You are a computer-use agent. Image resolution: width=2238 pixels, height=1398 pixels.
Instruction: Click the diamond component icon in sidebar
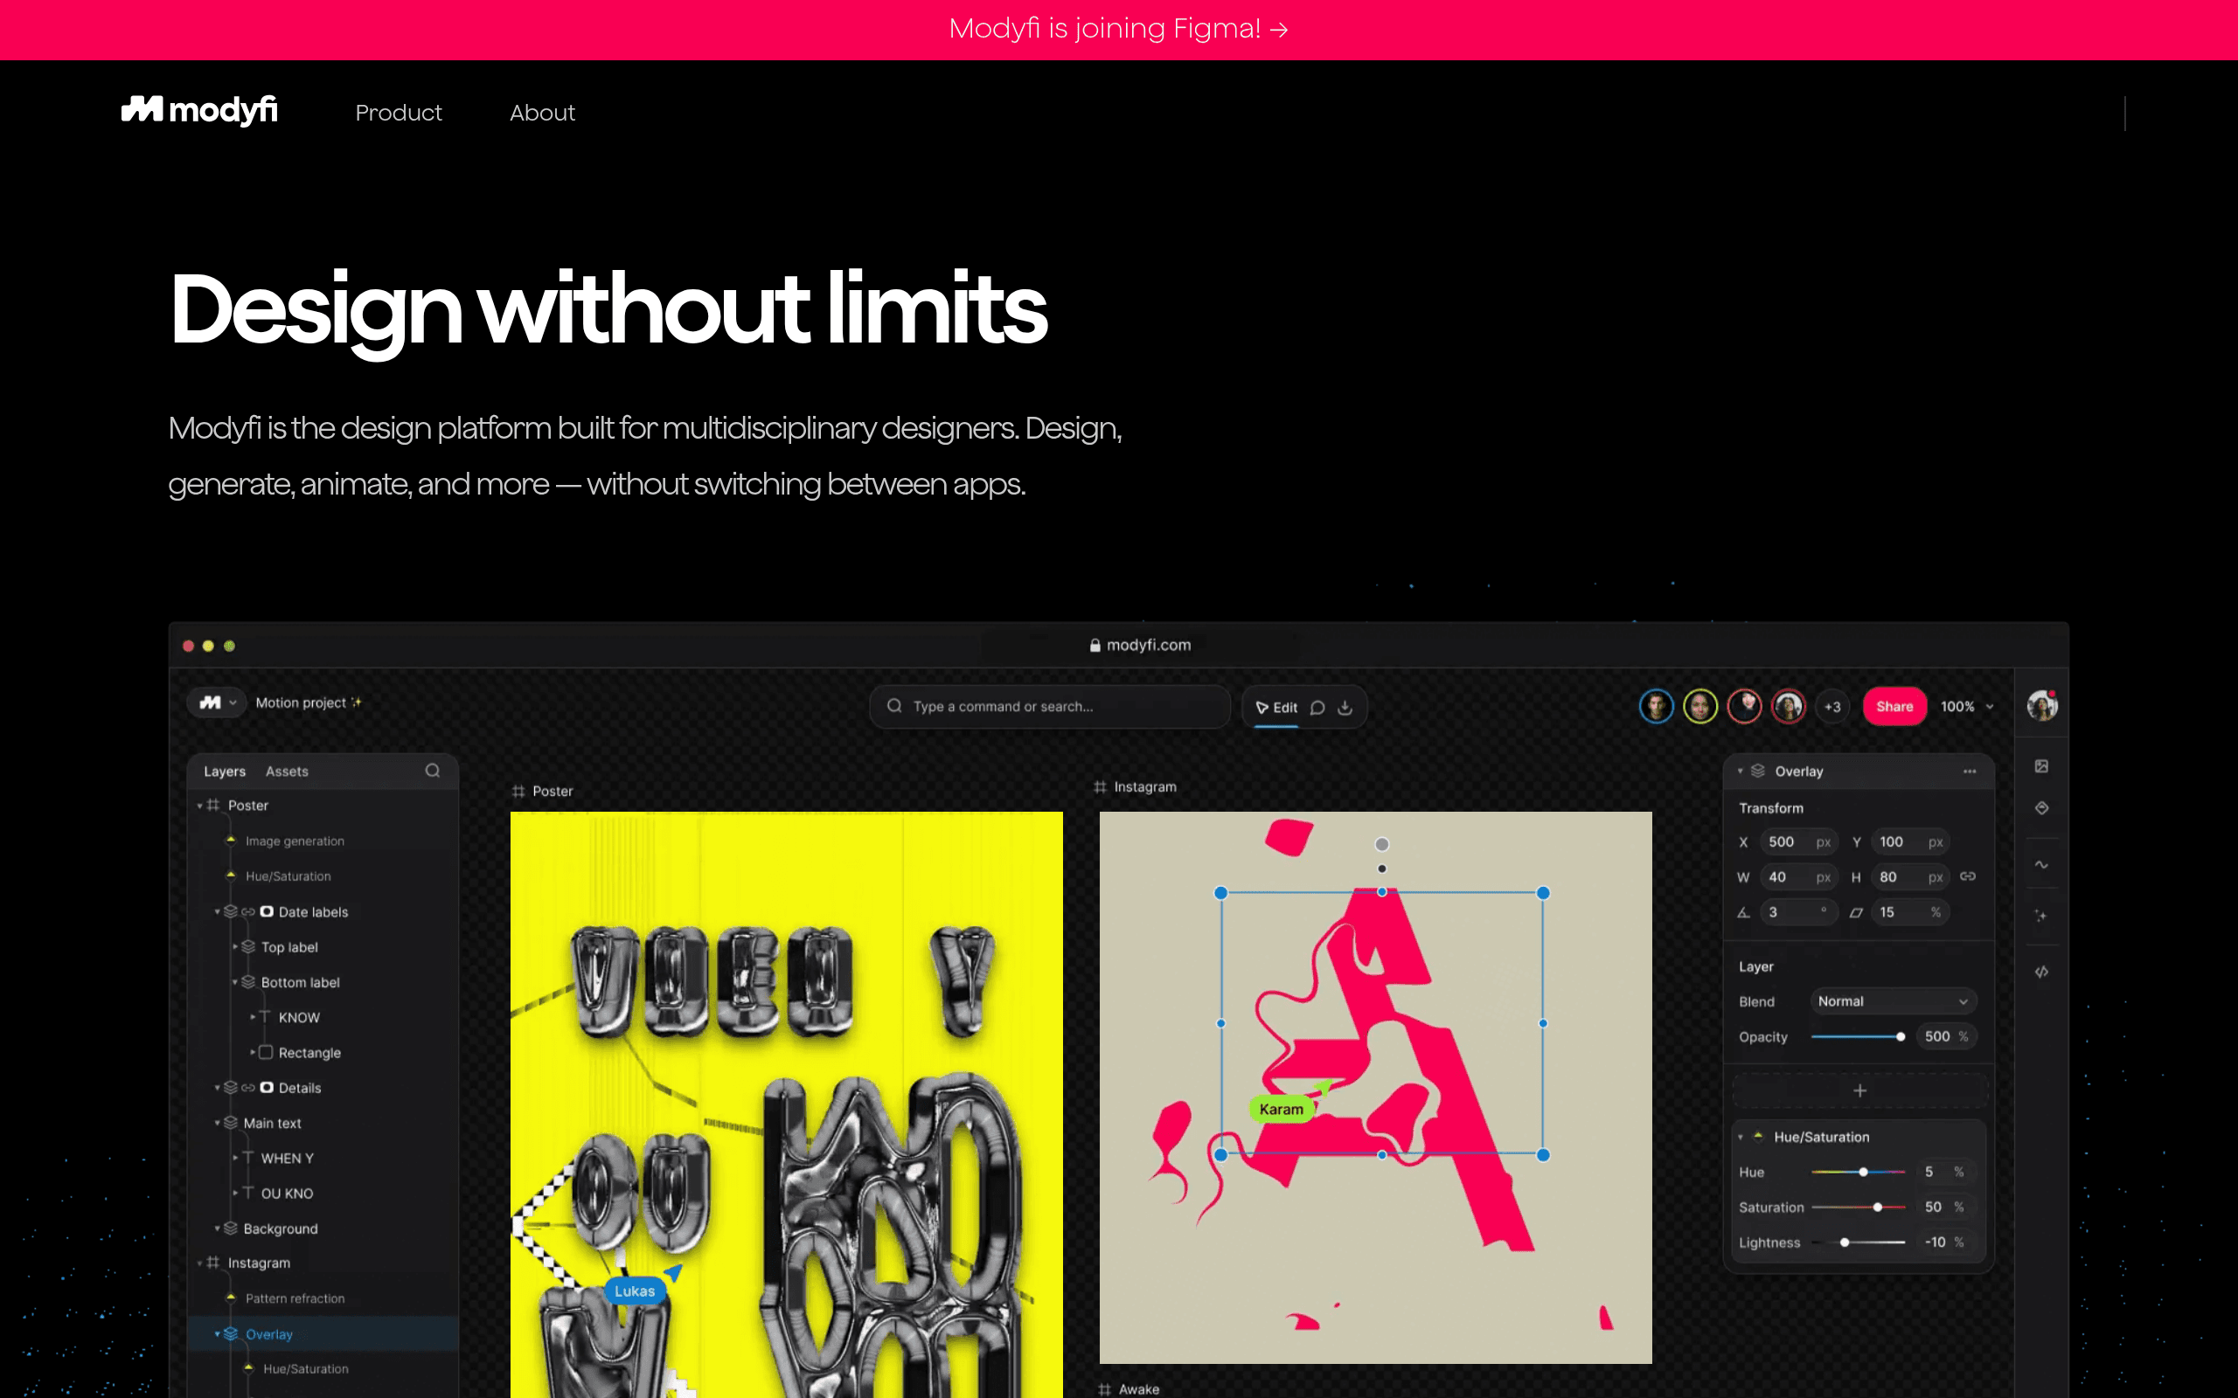[2041, 808]
